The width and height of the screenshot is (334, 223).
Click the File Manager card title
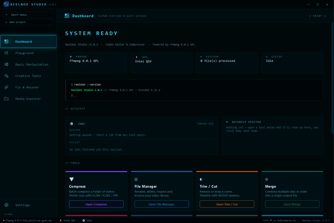pos(146,186)
